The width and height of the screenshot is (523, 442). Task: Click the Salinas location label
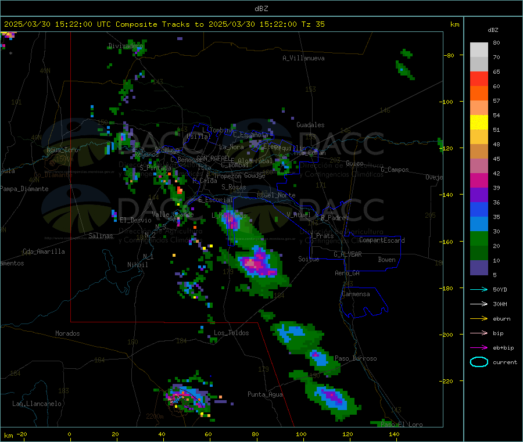101,236
